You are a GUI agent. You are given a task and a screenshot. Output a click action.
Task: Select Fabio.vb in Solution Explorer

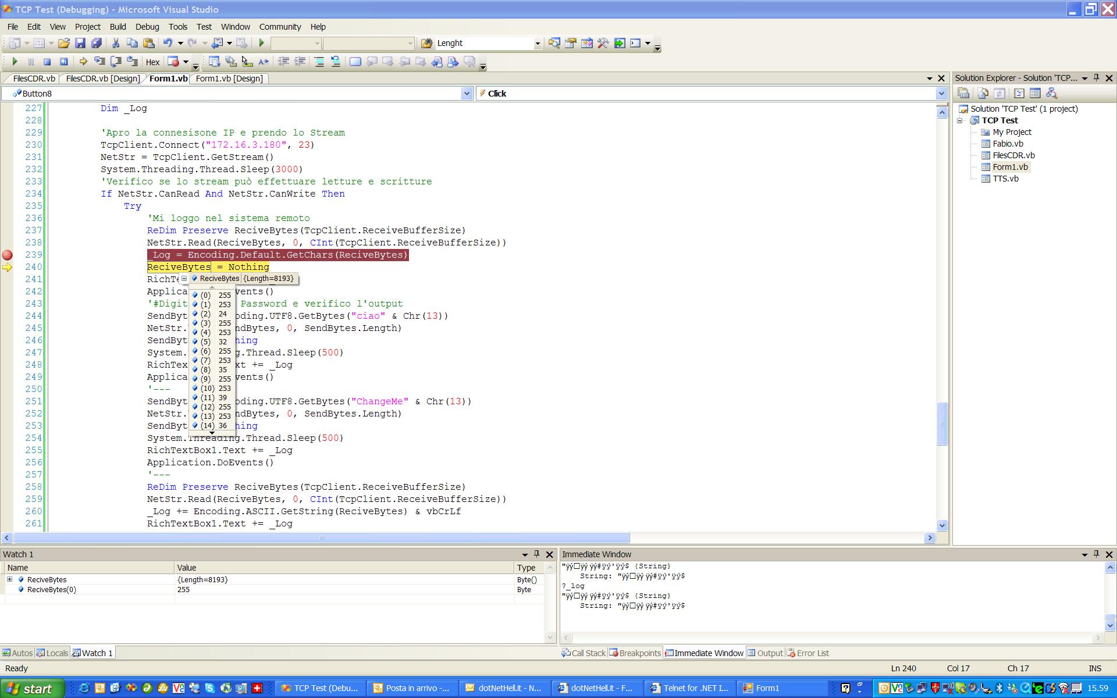(x=1008, y=144)
